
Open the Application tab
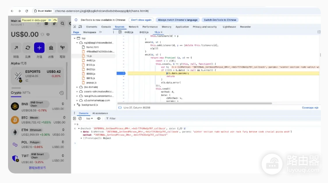(182, 26)
